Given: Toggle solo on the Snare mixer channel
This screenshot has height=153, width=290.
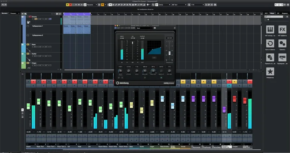Looking at the screenshot, I should click(x=33, y=82).
